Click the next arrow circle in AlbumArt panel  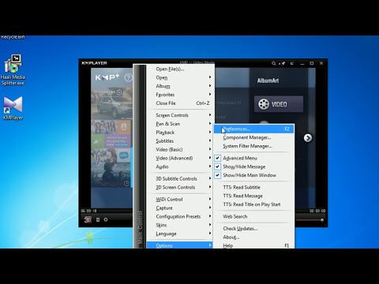(x=308, y=138)
